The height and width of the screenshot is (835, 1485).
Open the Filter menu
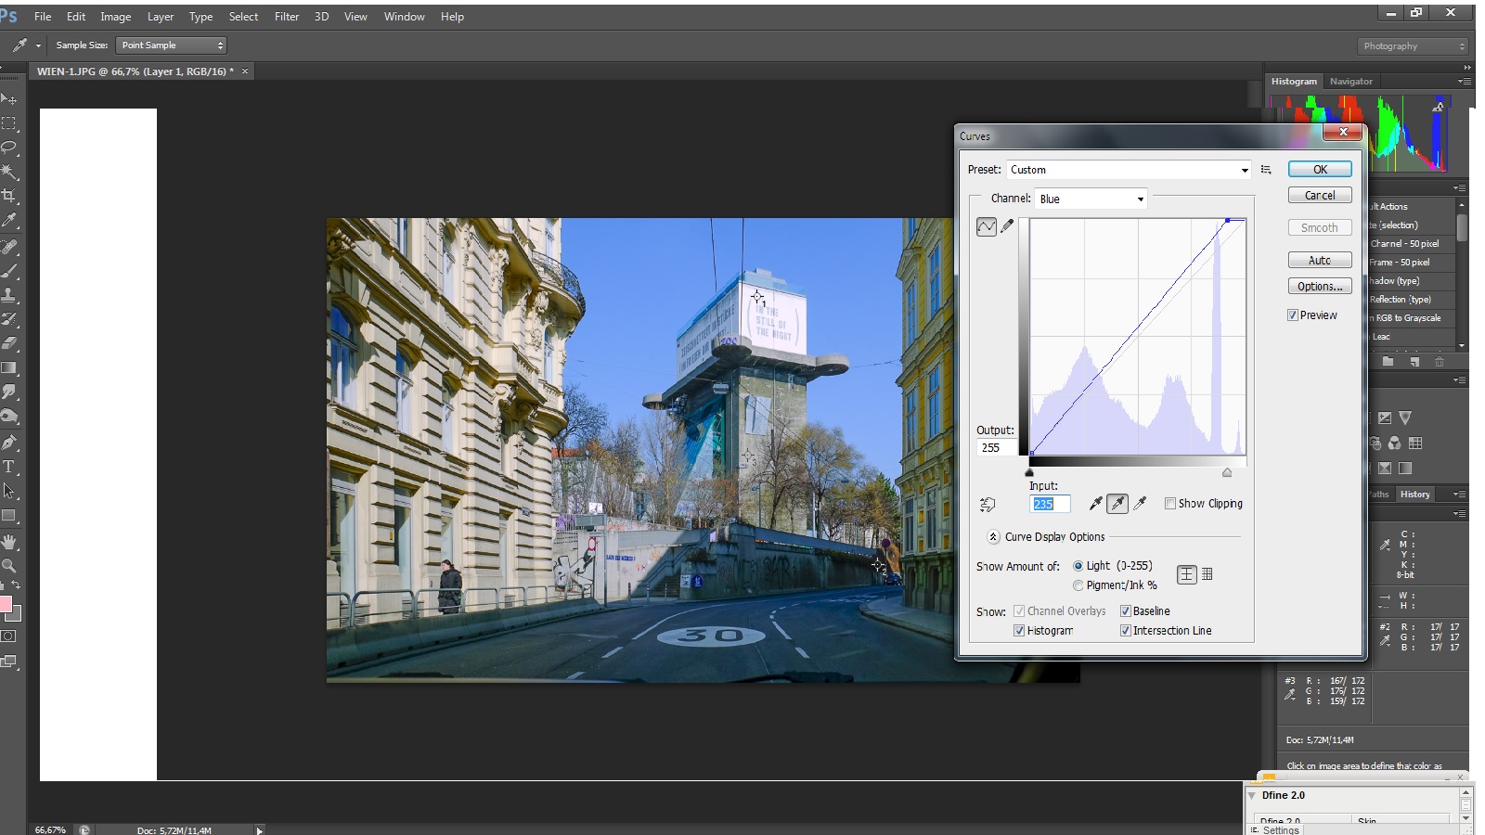pyautogui.click(x=287, y=17)
